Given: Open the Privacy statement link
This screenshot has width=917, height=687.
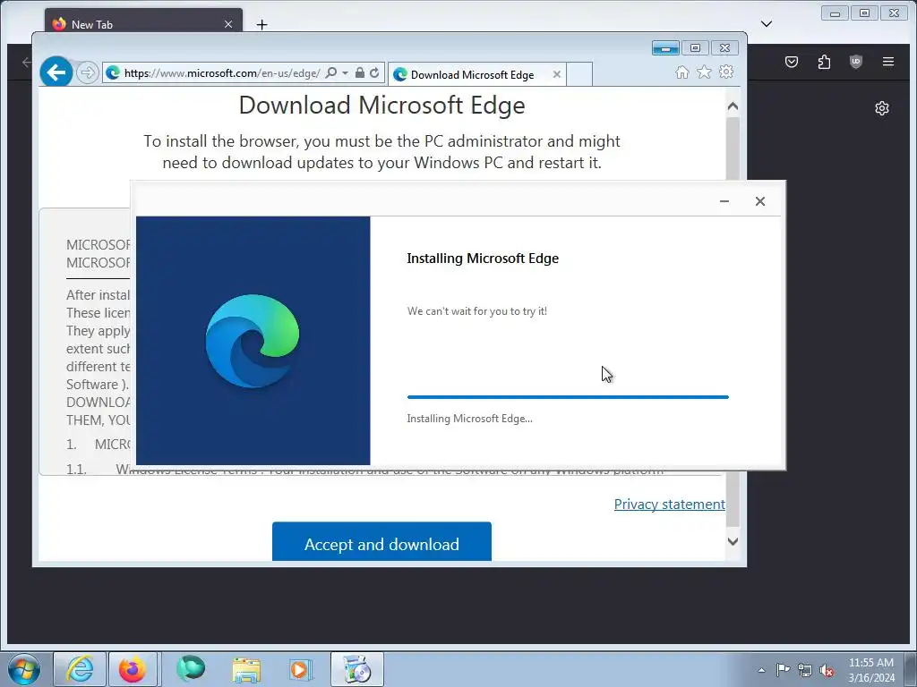Looking at the screenshot, I should coord(670,505).
